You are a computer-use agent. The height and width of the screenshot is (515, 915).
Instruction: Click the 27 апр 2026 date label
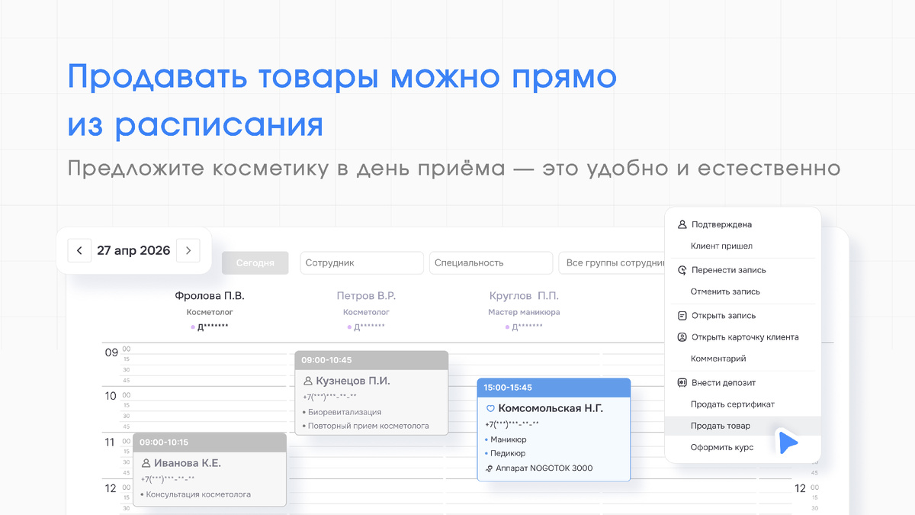tap(133, 250)
